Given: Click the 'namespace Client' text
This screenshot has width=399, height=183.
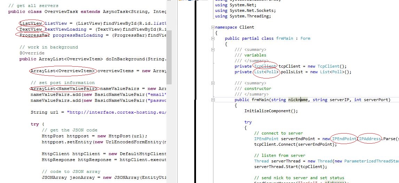Looking at the screenshot, I should [235, 27].
